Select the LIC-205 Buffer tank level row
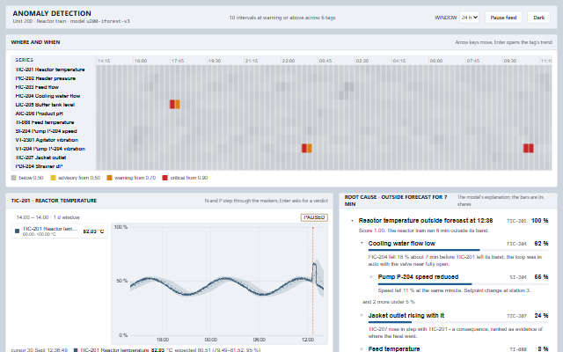Image resolution: width=563 pixels, height=352 pixels. click(53, 105)
